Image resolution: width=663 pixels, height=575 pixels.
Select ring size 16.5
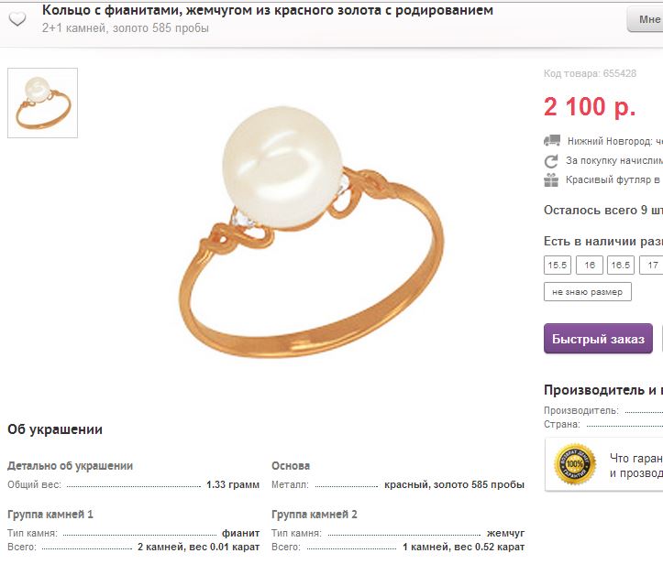(x=621, y=266)
